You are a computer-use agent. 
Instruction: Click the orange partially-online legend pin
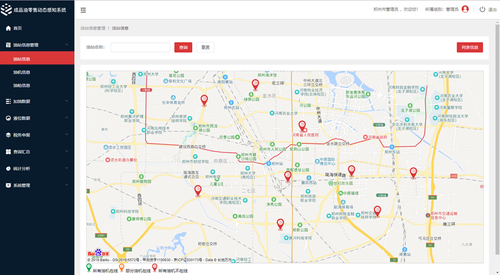click(121, 267)
